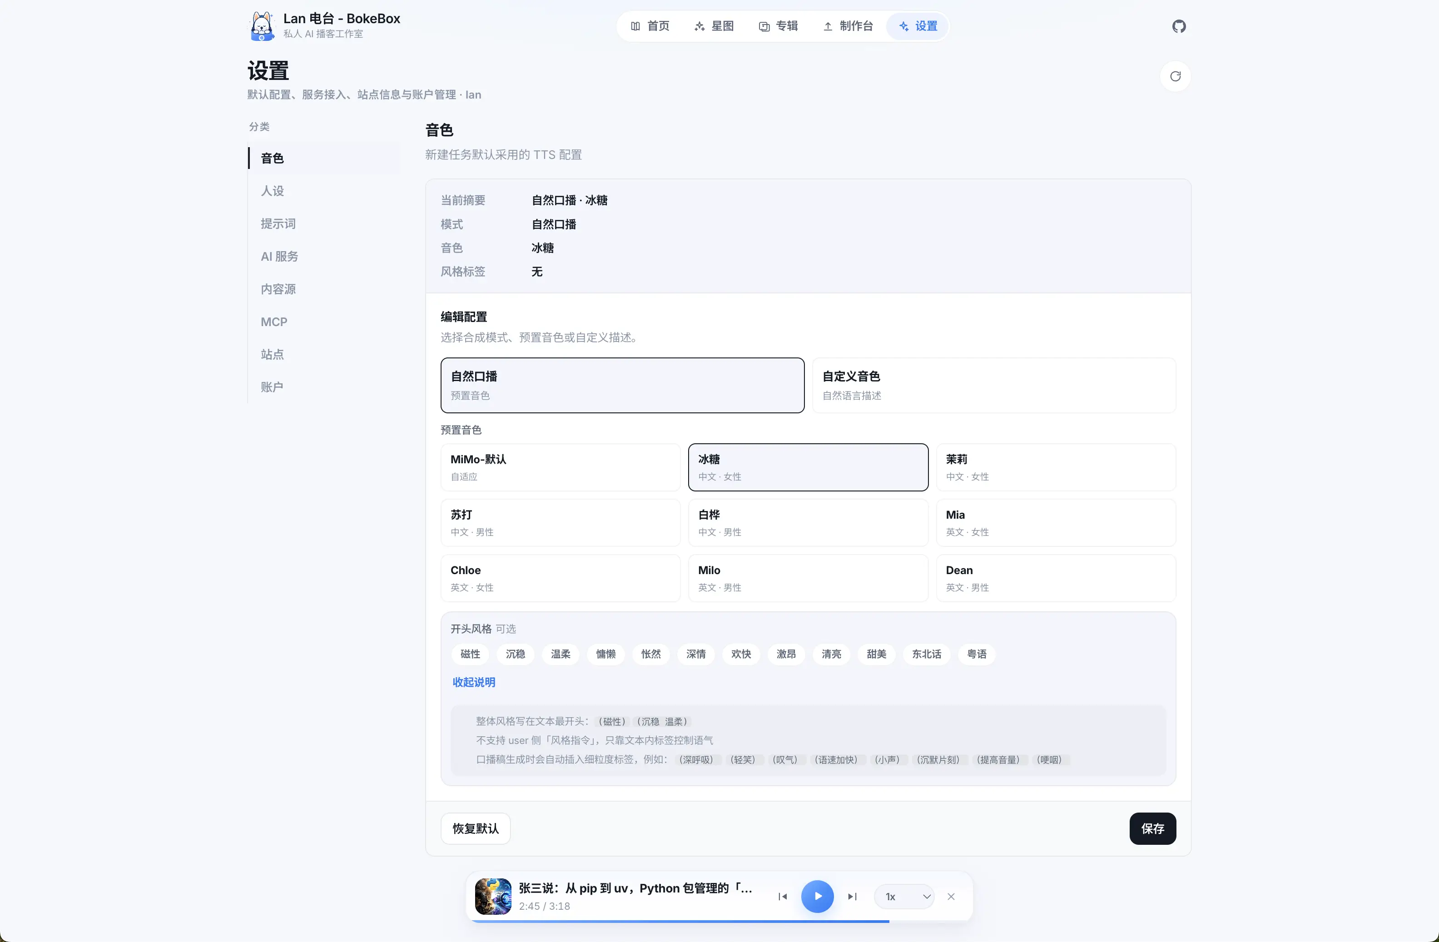Toggle 激昂 style tag
The height and width of the screenshot is (942, 1439).
[786, 654]
